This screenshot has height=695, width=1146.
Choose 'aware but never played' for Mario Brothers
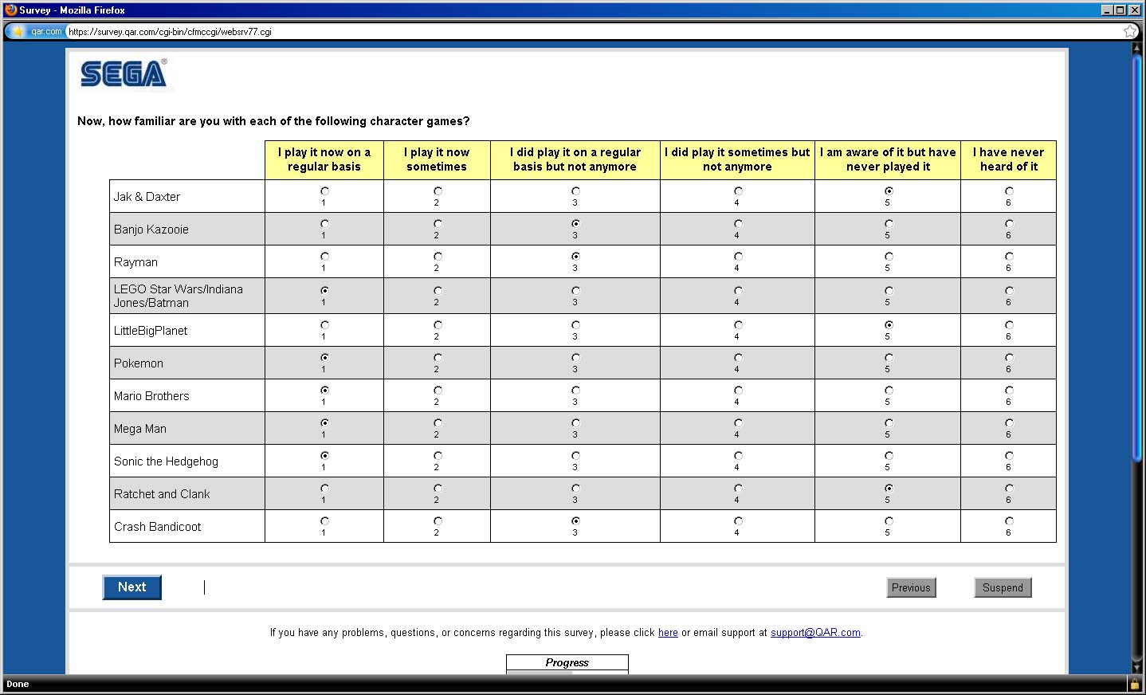pyautogui.click(x=889, y=391)
